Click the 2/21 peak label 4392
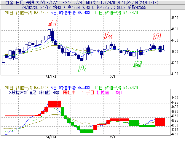 coord(157,39)
